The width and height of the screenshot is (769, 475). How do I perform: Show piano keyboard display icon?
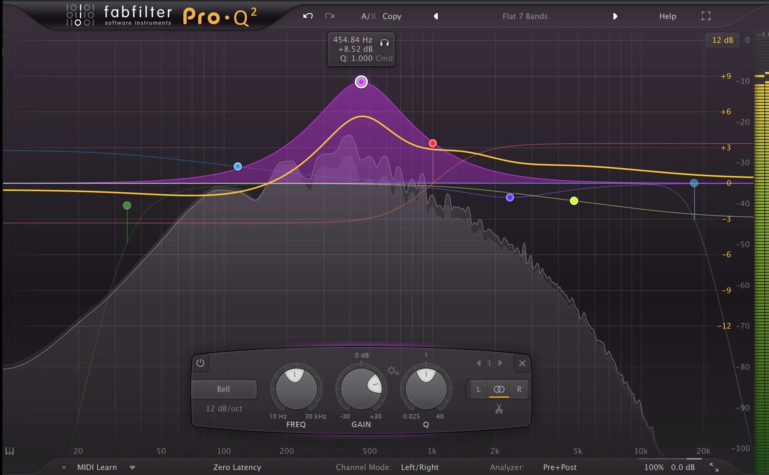10,451
